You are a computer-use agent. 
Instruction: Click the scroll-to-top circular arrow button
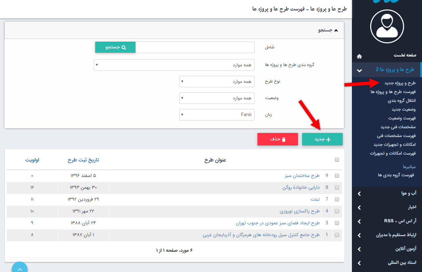(x=20, y=268)
